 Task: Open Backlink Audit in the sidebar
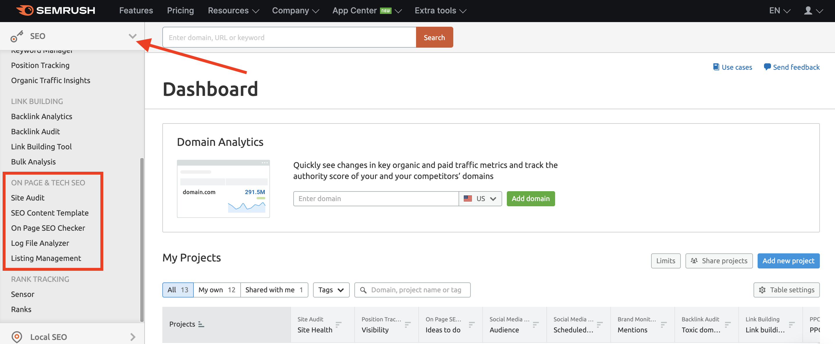(x=35, y=131)
